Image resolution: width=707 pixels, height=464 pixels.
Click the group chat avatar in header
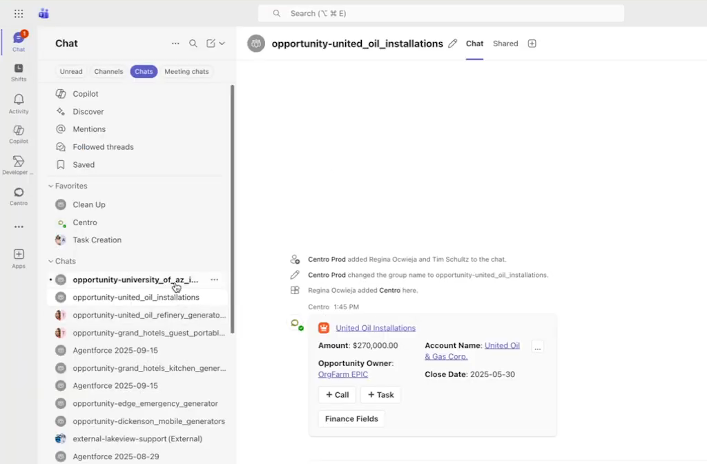[x=256, y=43]
